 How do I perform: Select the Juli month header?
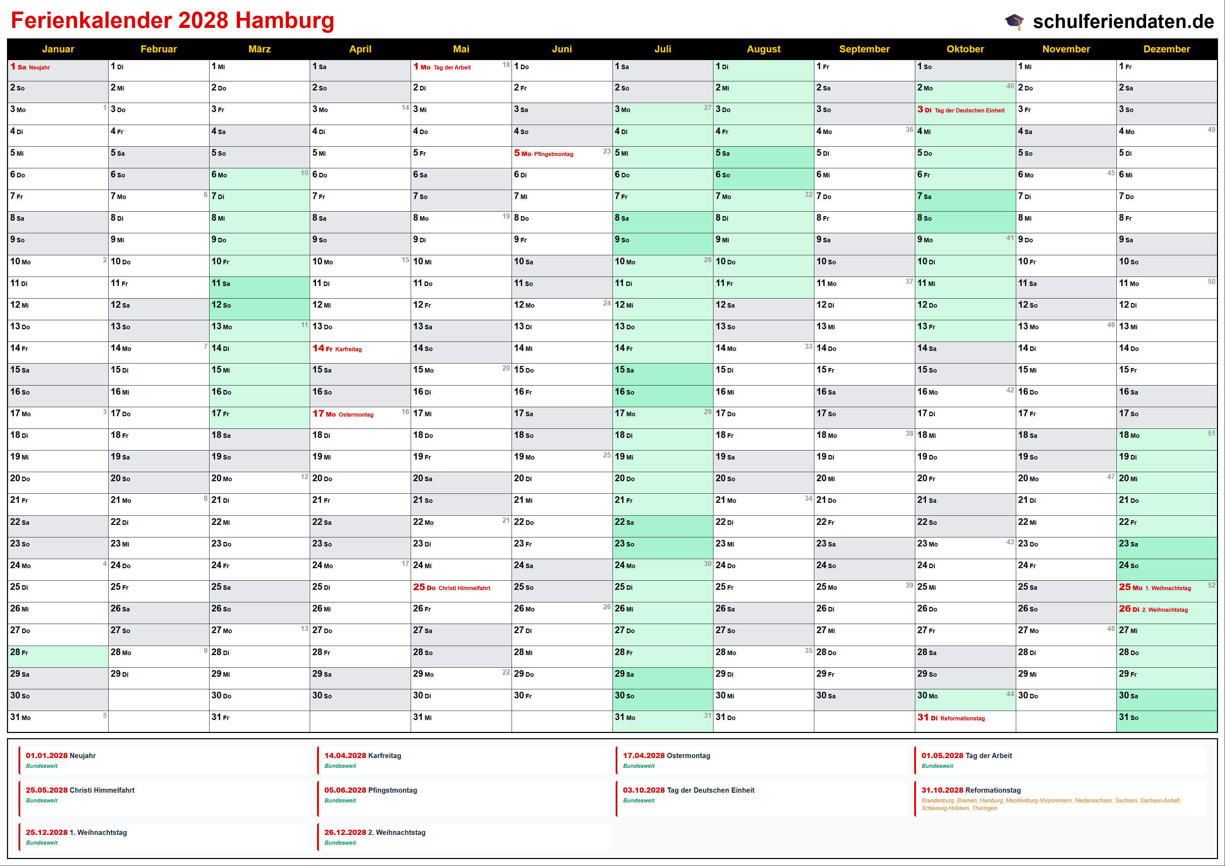click(663, 49)
